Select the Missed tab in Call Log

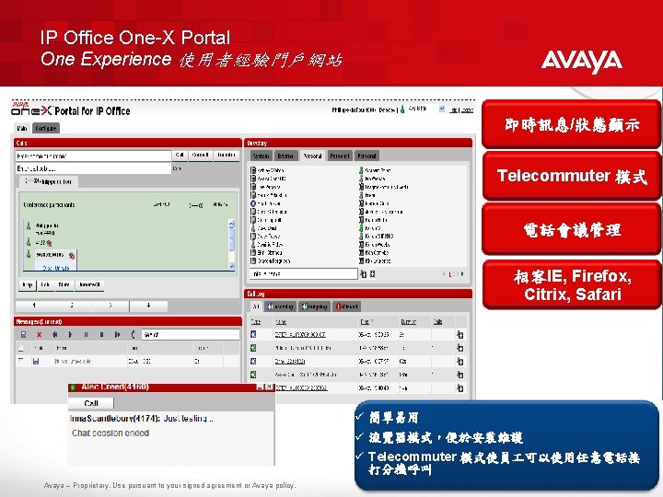pyautogui.click(x=347, y=306)
